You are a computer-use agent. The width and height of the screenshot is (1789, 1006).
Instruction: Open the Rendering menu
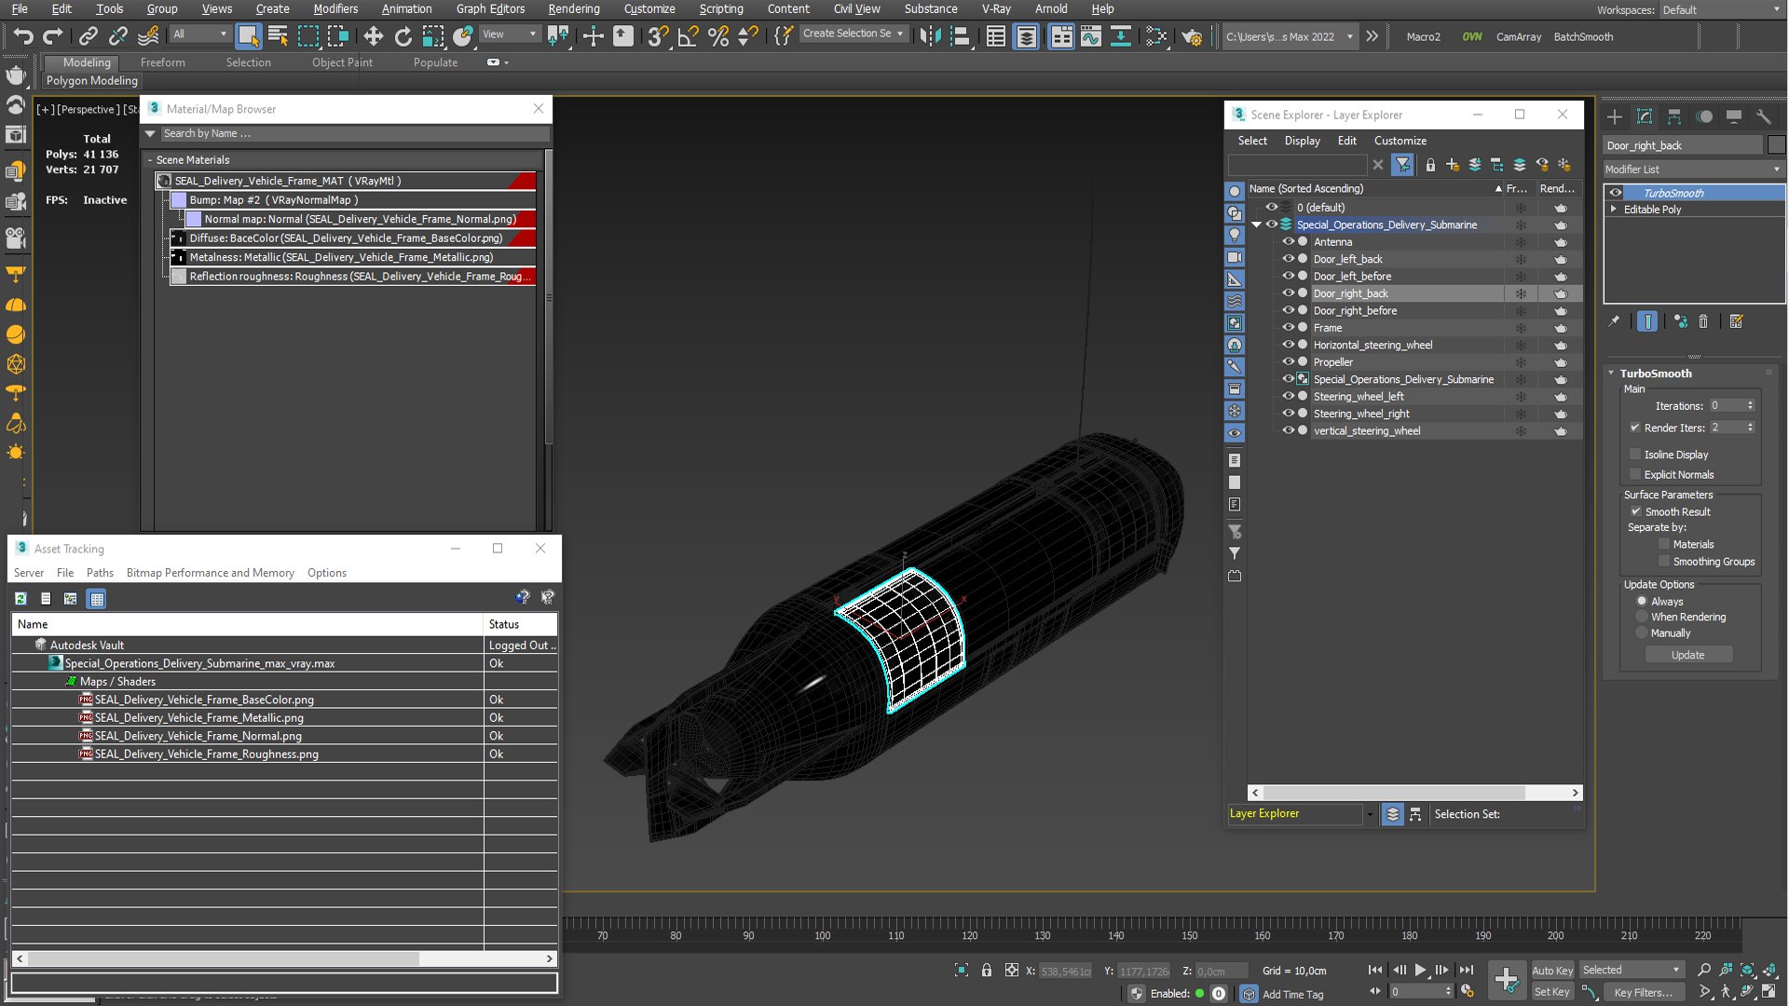tap(574, 8)
